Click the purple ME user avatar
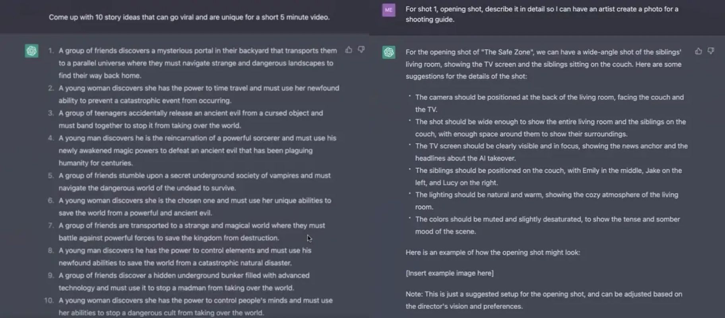The image size is (725, 318). (x=389, y=10)
